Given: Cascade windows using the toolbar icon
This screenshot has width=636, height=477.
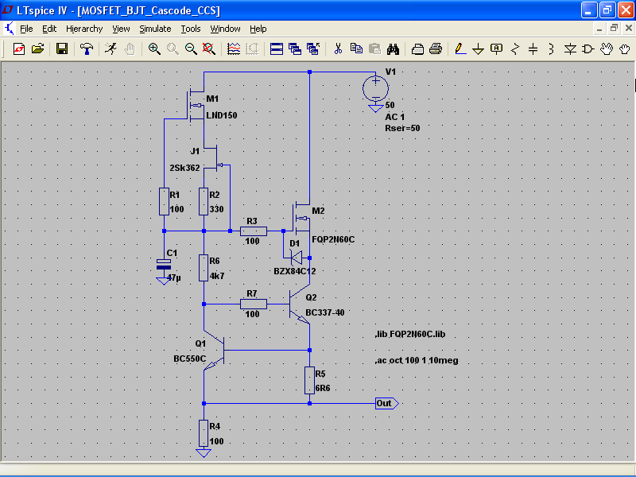Looking at the screenshot, I should 295,49.
